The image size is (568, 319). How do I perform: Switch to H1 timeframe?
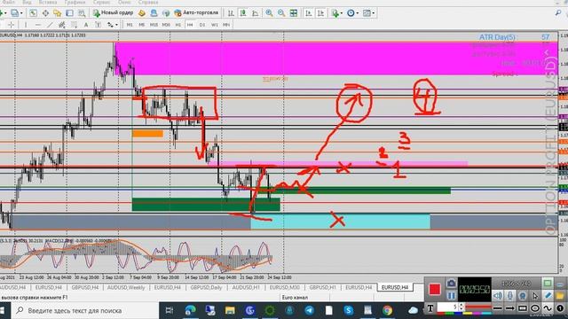(177, 25)
